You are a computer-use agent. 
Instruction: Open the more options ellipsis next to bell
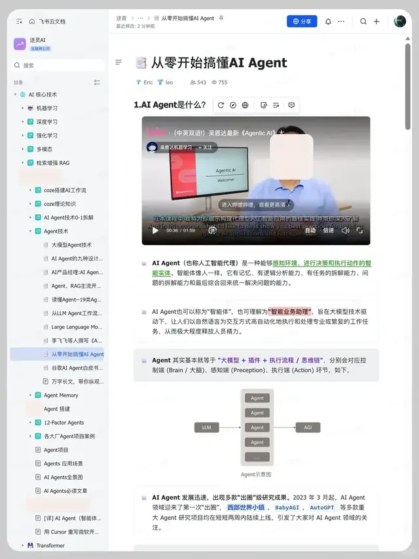click(x=341, y=22)
